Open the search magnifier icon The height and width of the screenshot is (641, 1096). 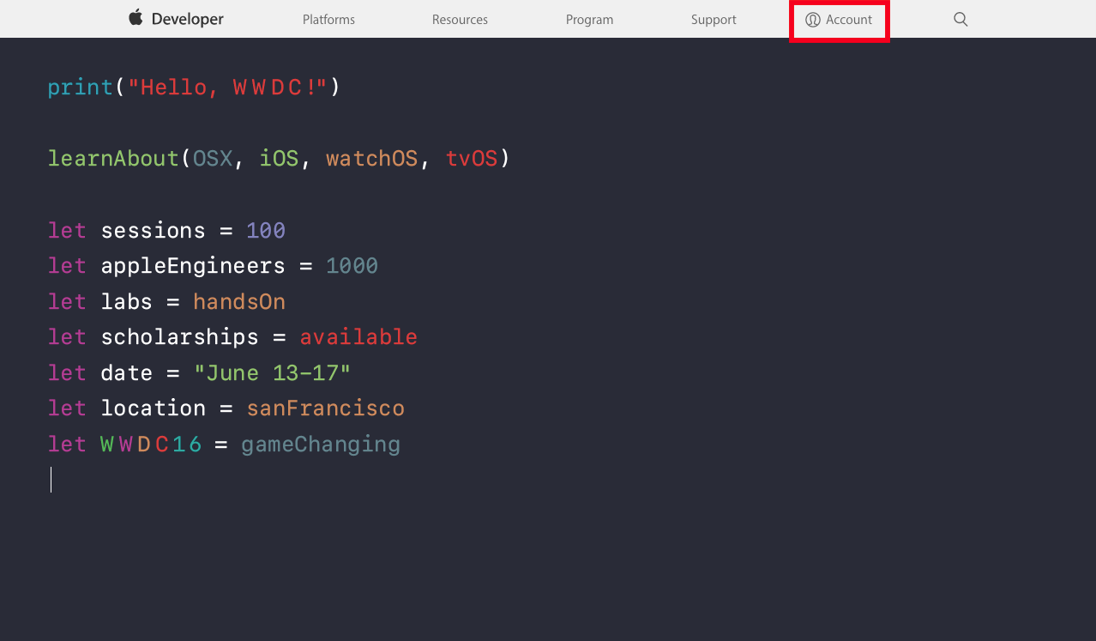click(x=961, y=19)
